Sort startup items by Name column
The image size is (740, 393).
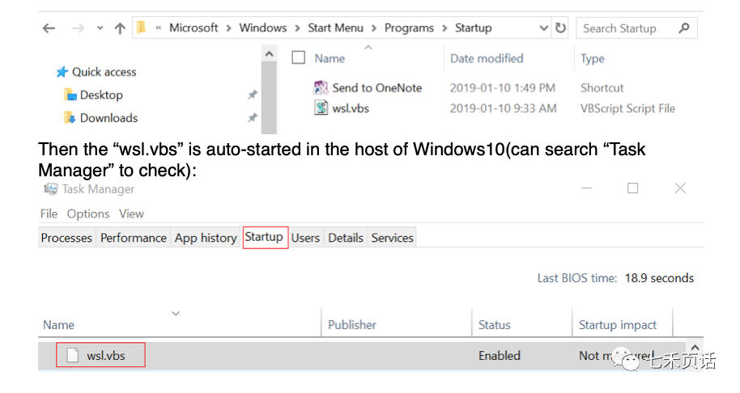point(58,325)
